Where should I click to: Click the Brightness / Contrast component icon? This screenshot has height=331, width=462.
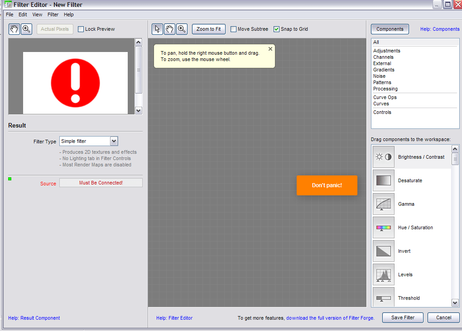[384, 157]
